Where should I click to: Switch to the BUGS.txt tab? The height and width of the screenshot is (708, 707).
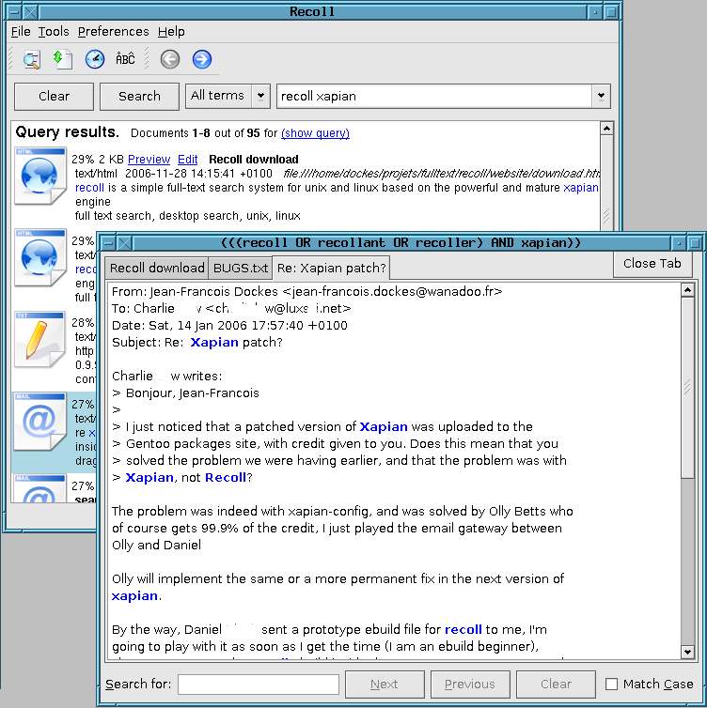tap(241, 269)
